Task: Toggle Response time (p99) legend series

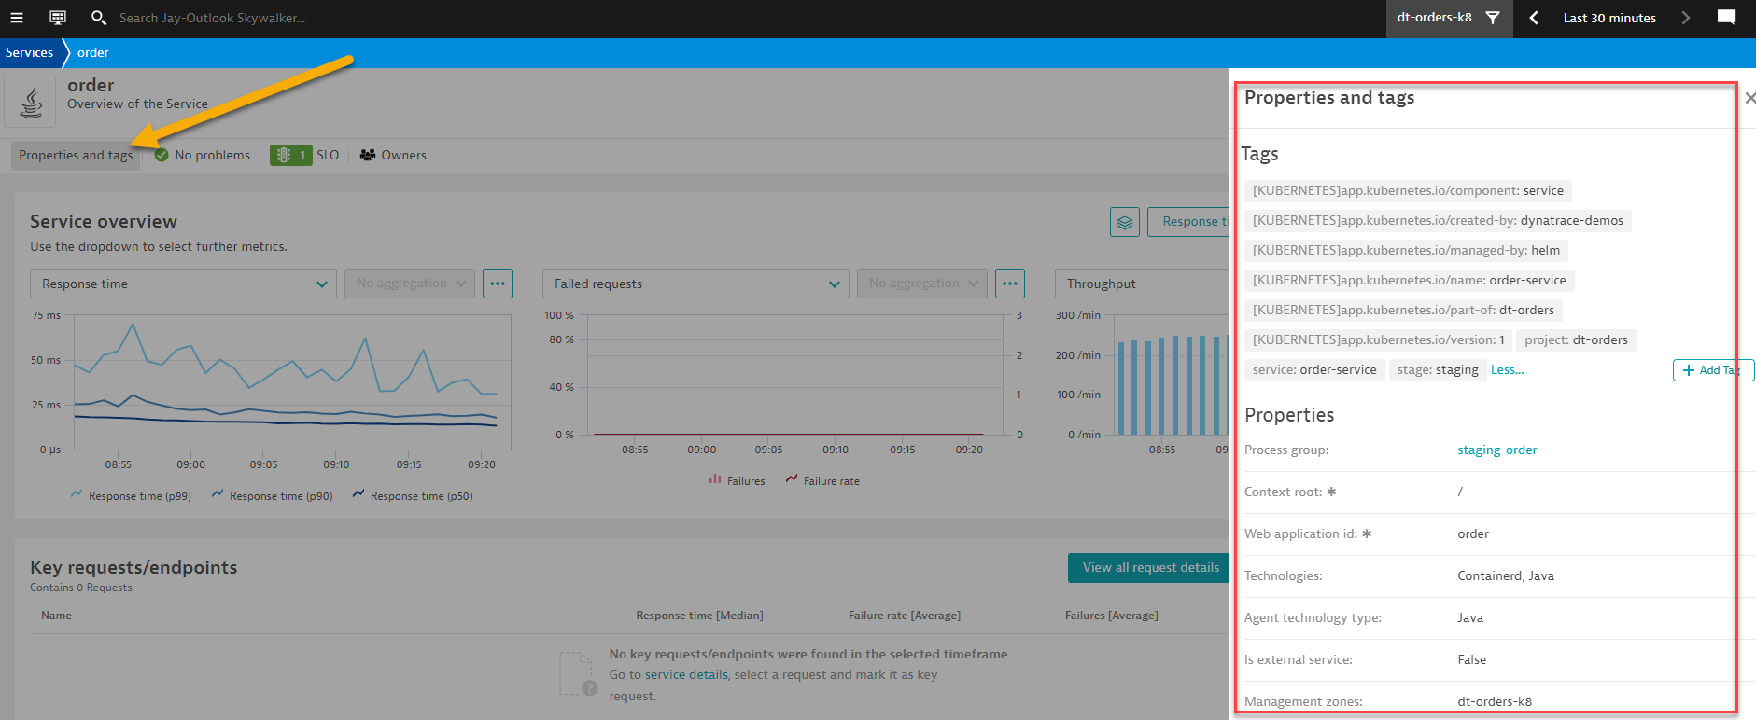Action: (131, 496)
